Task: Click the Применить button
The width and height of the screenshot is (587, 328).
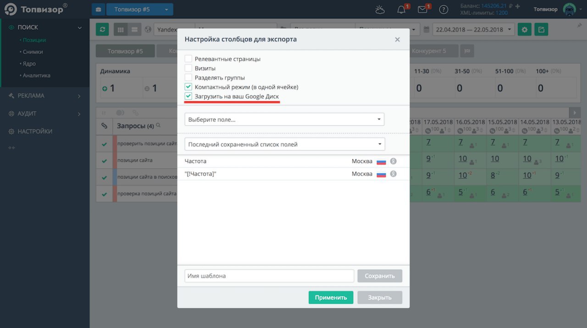Action: (331, 297)
